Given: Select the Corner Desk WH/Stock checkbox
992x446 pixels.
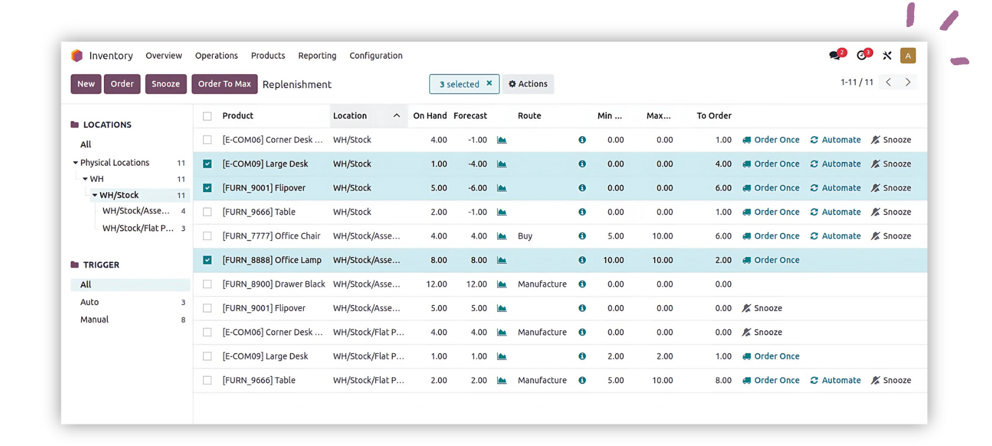Looking at the screenshot, I should [x=207, y=140].
